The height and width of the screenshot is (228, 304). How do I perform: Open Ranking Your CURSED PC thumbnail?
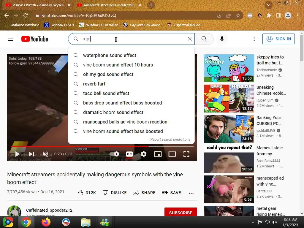(x=229, y=129)
